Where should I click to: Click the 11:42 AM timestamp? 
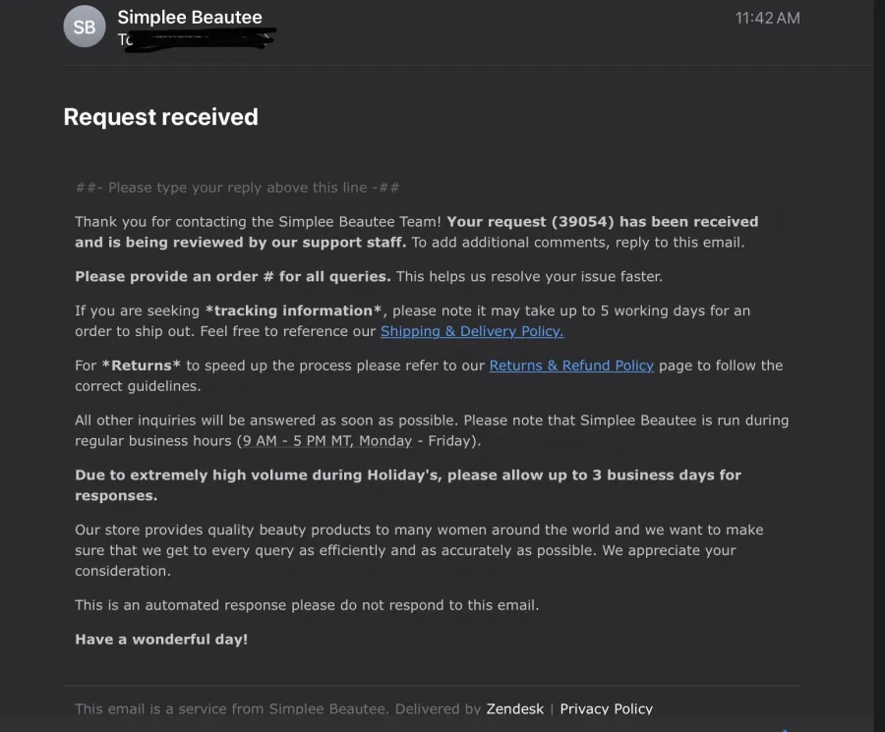click(767, 18)
